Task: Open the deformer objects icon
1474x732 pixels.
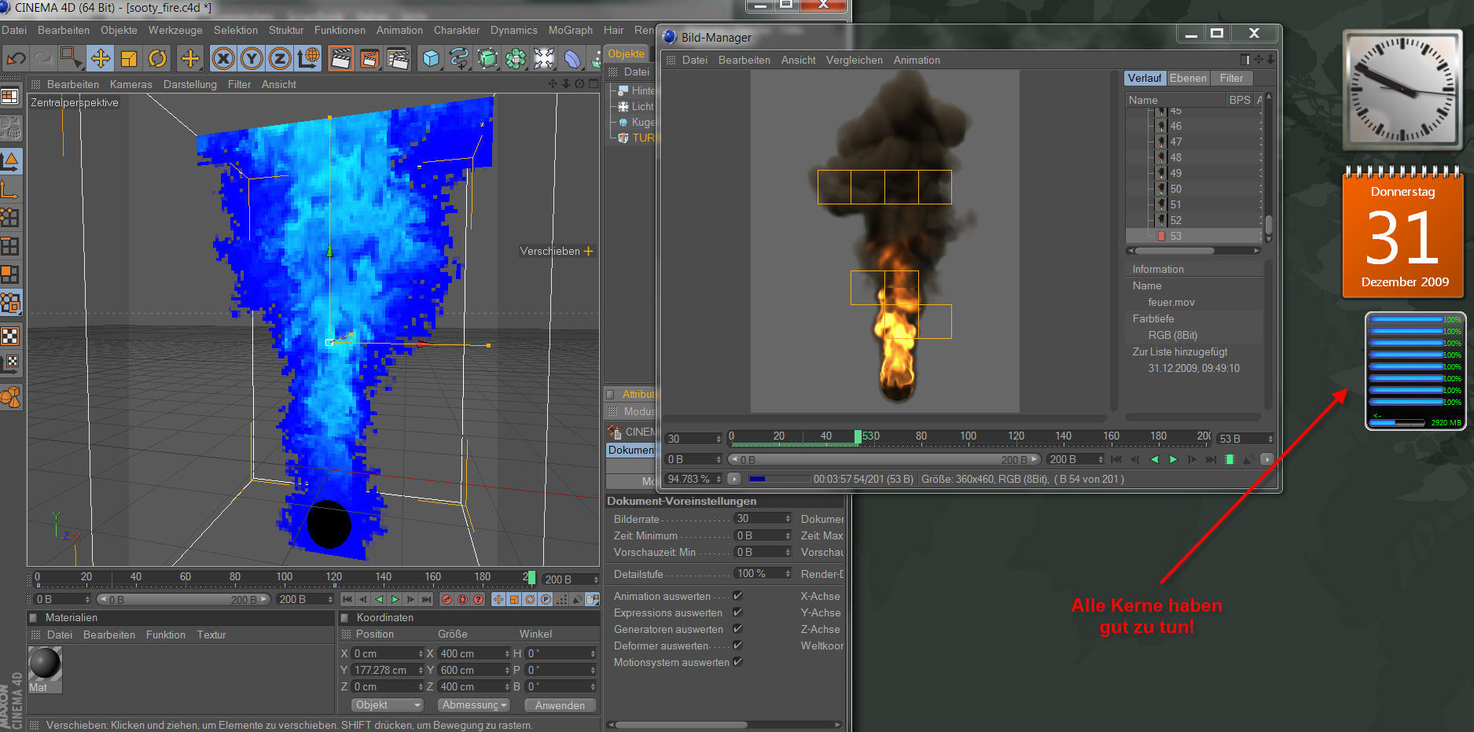Action: [572, 58]
